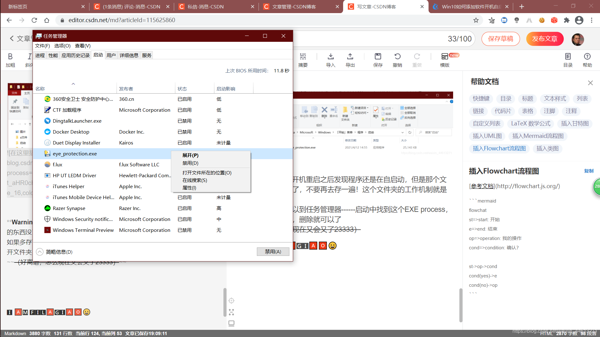Click the 重做 redo icon
This screenshot has height=337, width=600.
(417, 56)
